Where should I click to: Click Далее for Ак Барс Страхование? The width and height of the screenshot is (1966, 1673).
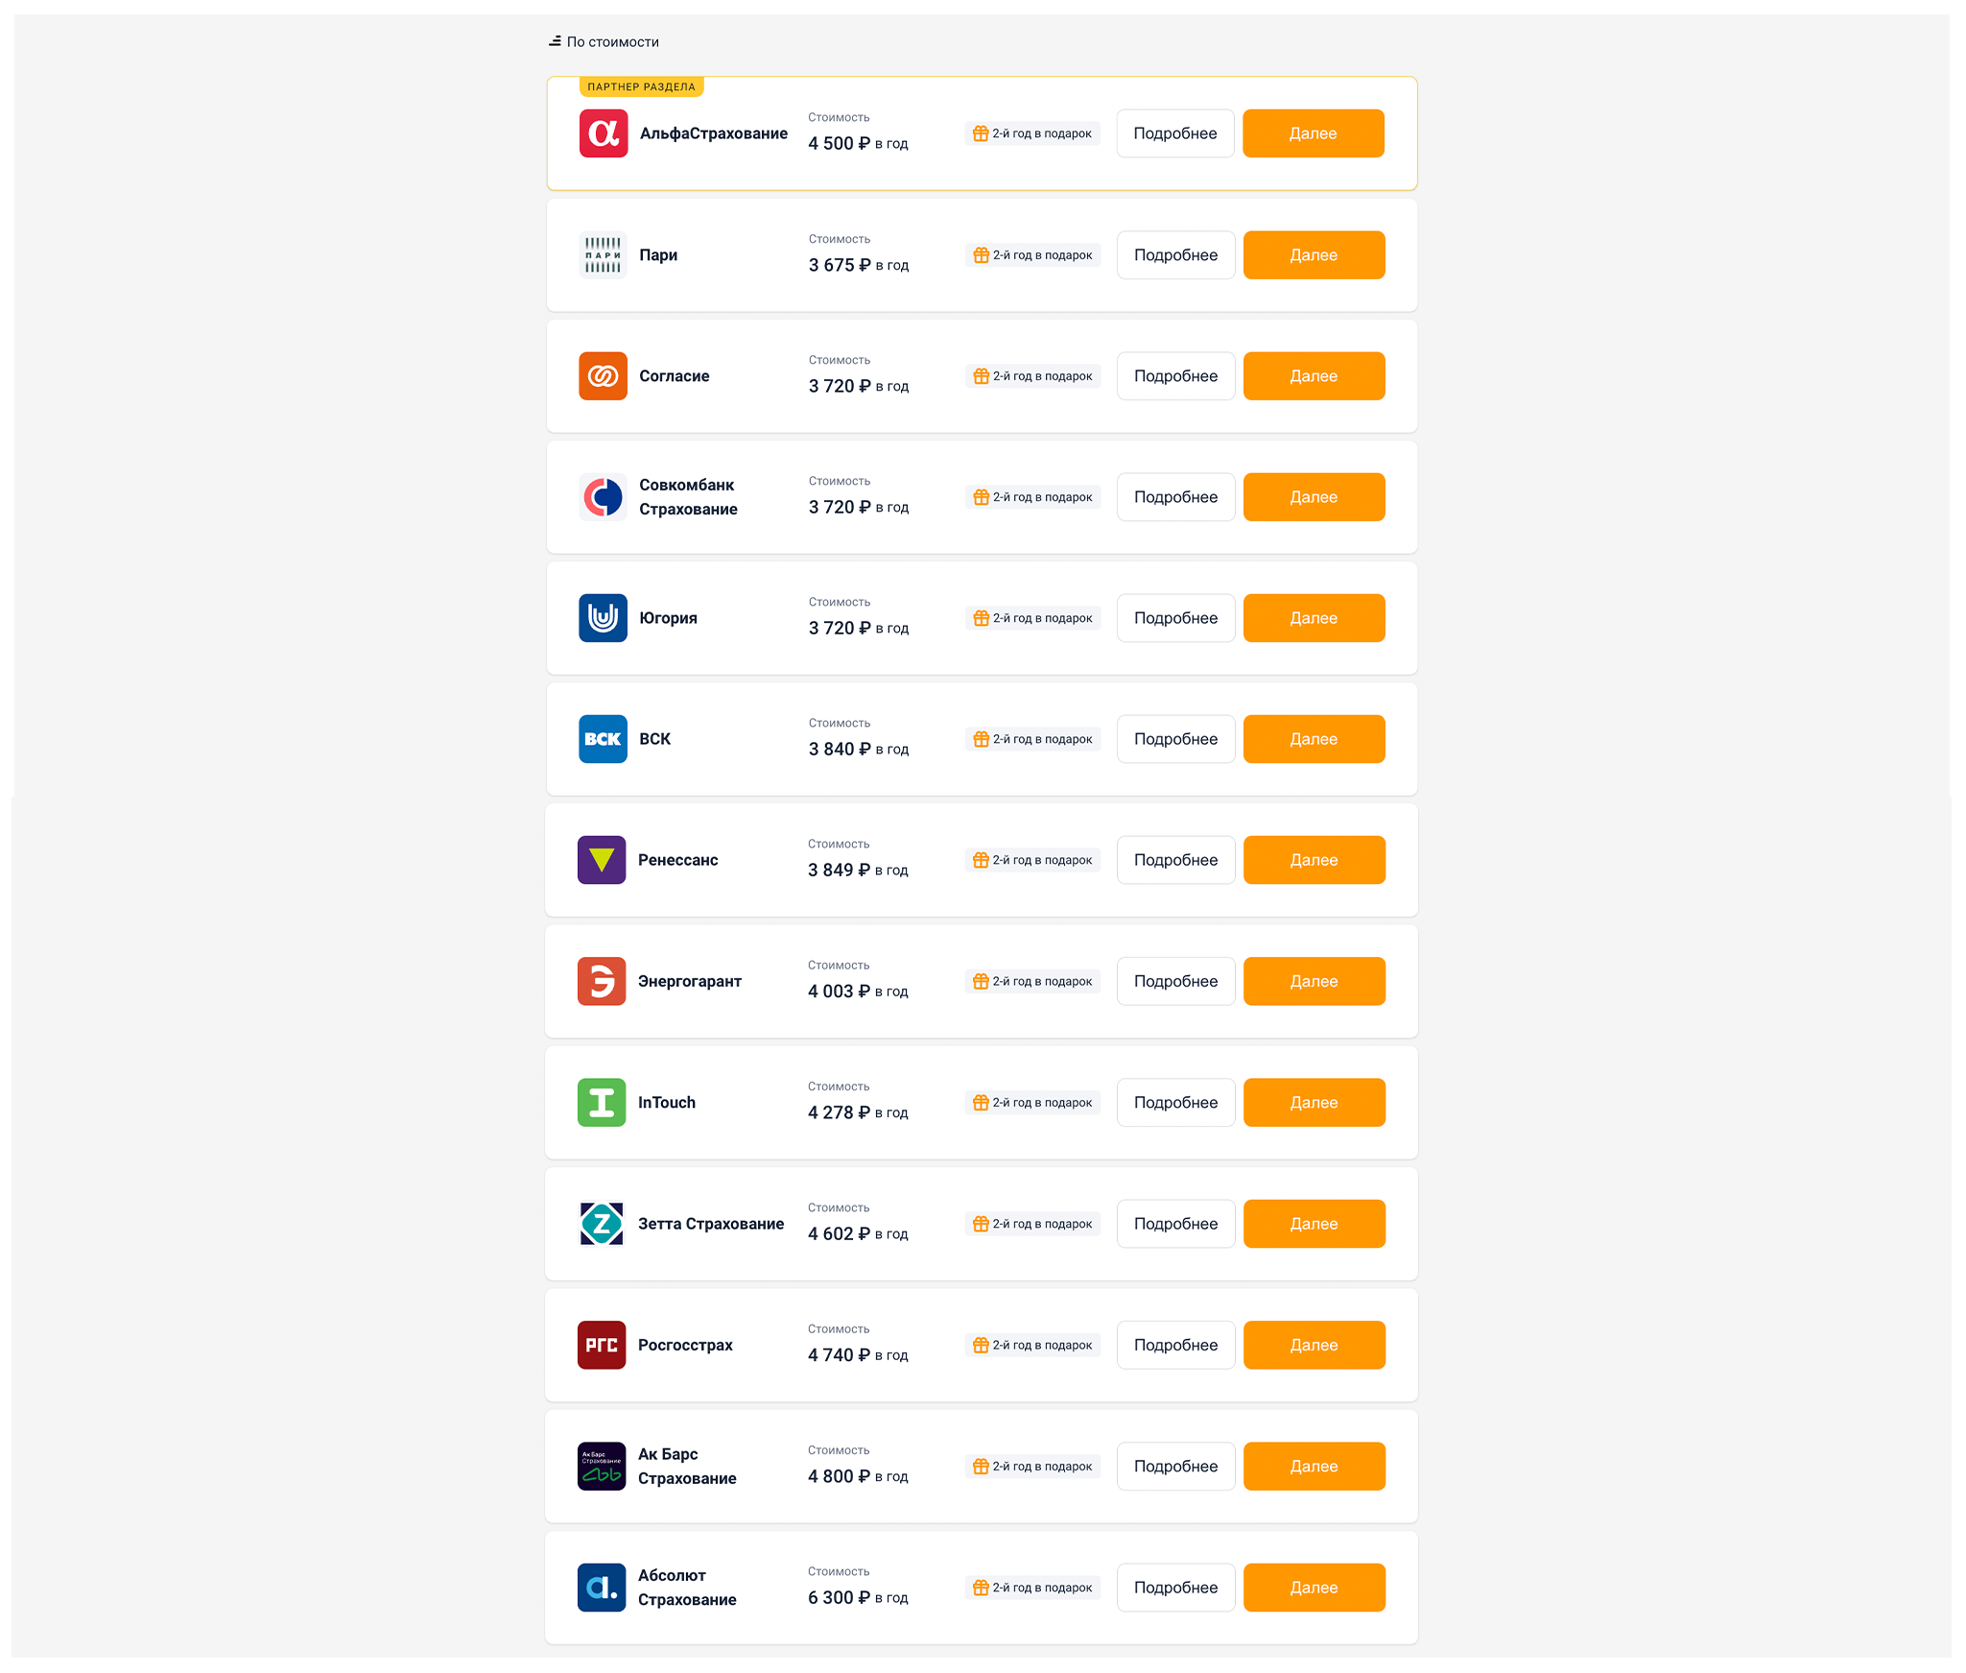1314,1466
